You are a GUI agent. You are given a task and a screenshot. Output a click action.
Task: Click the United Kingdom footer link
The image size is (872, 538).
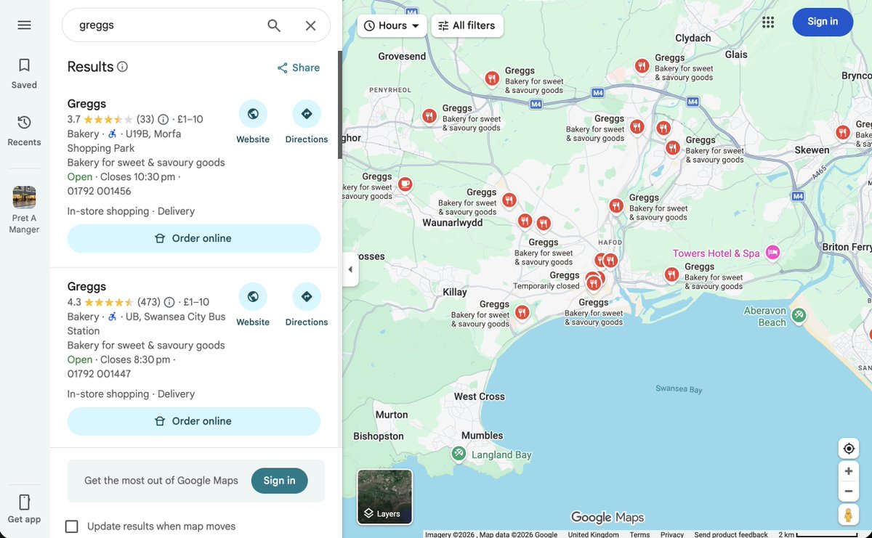(x=594, y=534)
